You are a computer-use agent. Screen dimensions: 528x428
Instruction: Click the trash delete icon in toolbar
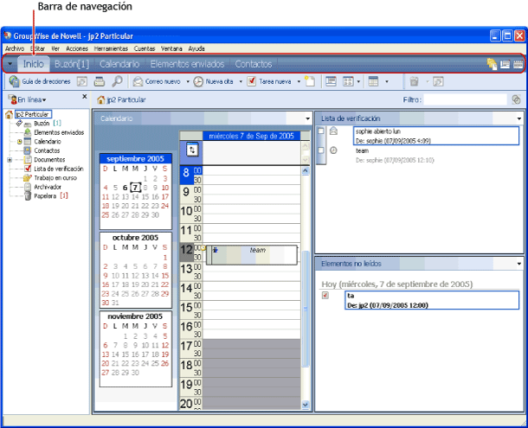click(x=414, y=81)
